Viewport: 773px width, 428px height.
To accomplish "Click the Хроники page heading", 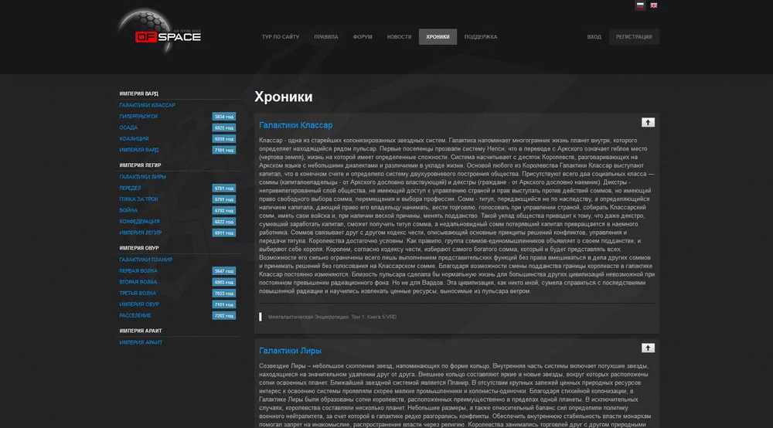I will click(x=284, y=97).
